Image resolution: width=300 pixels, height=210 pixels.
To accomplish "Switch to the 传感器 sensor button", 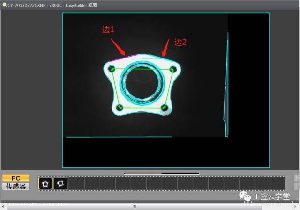I will [15, 186].
